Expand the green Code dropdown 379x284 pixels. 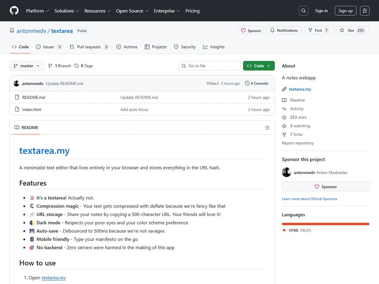click(258, 65)
